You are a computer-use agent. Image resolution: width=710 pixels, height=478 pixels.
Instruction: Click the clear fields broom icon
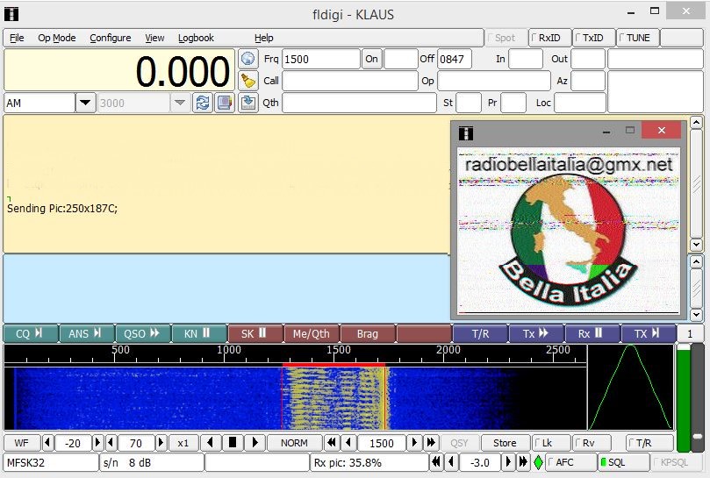(x=247, y=81)
